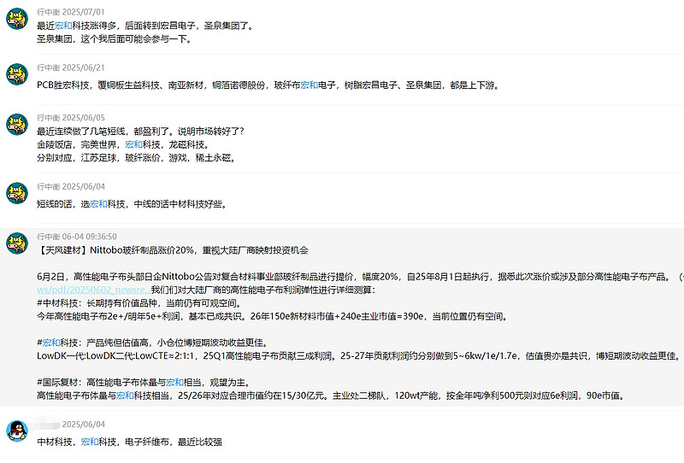Click LowDK一代:LowDK二代 line

click(x=359, y=355)
